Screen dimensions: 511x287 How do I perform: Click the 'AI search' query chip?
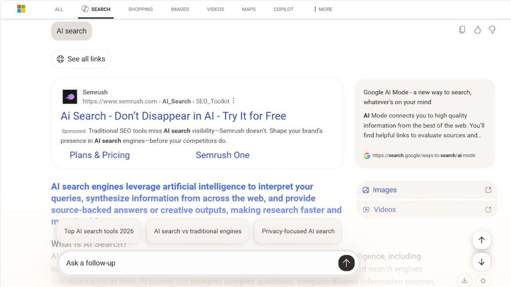click(x=72, y=31)
